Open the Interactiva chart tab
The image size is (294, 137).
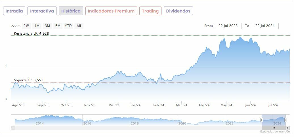pos(42,11)
